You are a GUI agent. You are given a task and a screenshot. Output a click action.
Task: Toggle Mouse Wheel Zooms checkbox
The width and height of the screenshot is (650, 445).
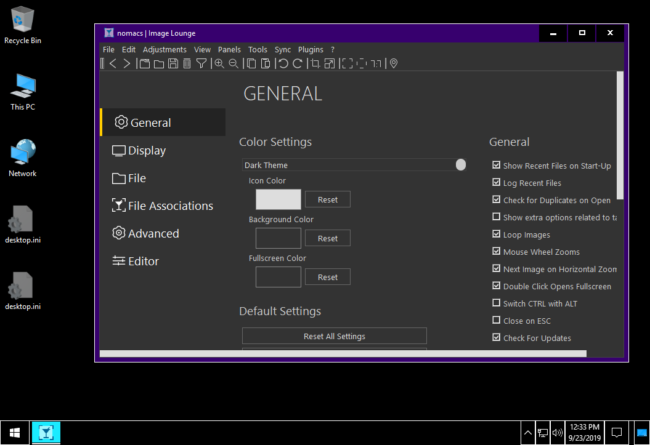pyautogui.click(x=496, y=251)
